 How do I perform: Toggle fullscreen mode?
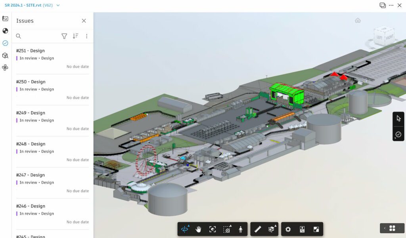click(x=316, y=229)
